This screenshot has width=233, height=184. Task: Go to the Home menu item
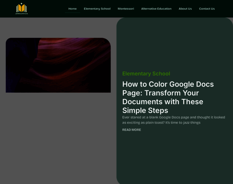[x=72, y=9]
